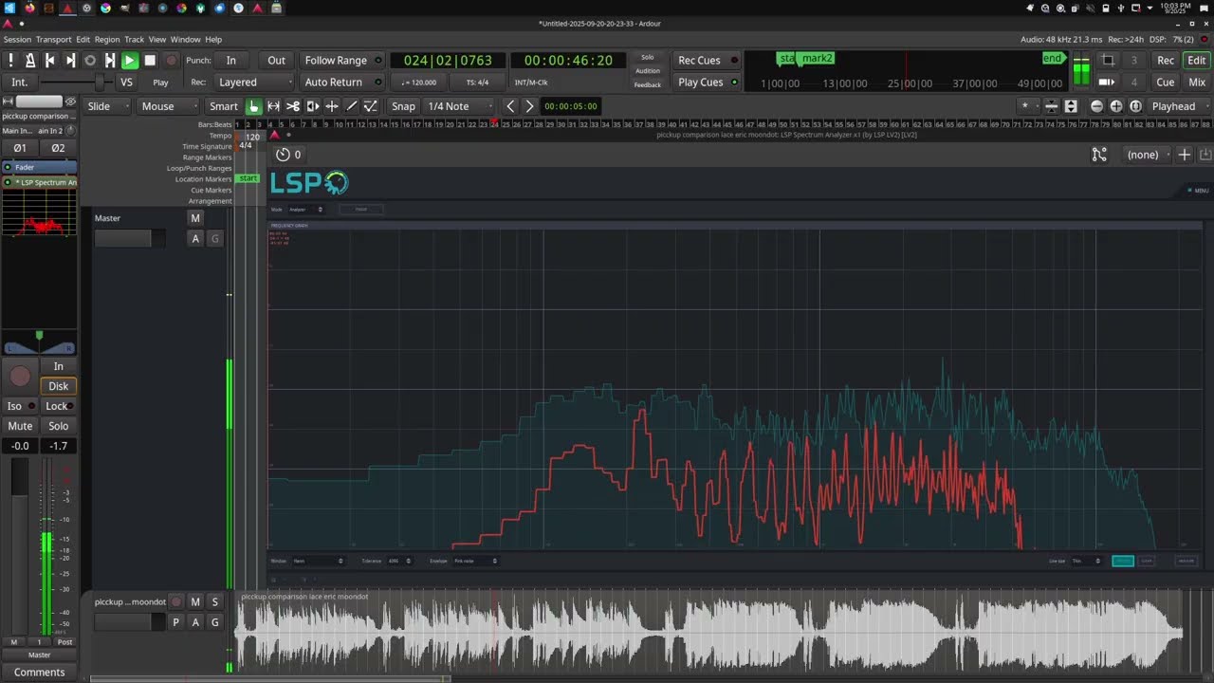
Task: Click the green Play button
Action: [130, 60]
